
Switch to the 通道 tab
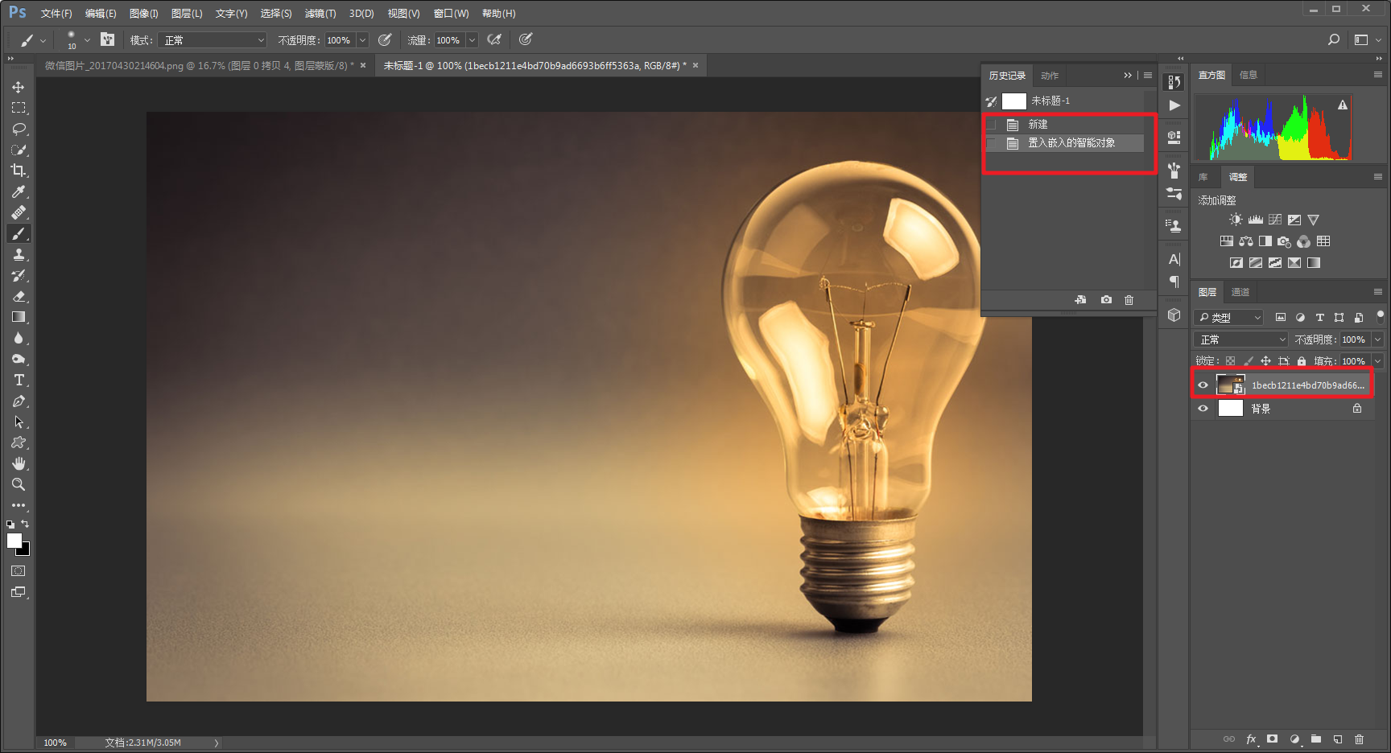pyautogui.click(x=1240, y=292)
